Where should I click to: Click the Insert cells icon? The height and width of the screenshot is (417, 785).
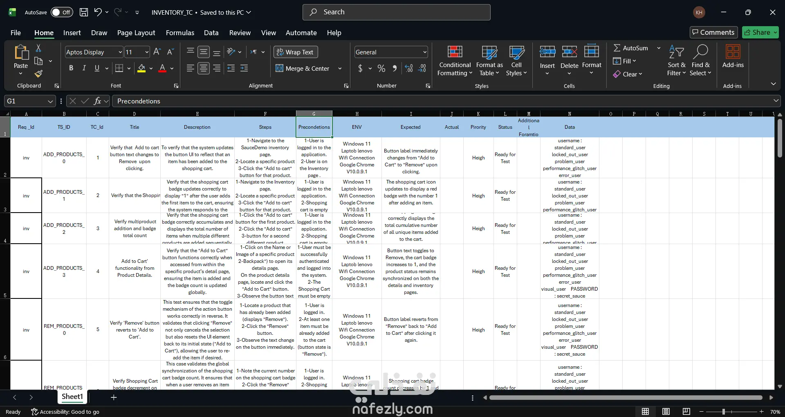click(x=547, y=52)
